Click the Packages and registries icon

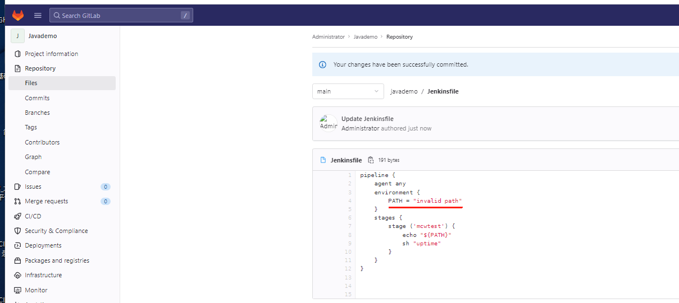(x=17, y=260)
